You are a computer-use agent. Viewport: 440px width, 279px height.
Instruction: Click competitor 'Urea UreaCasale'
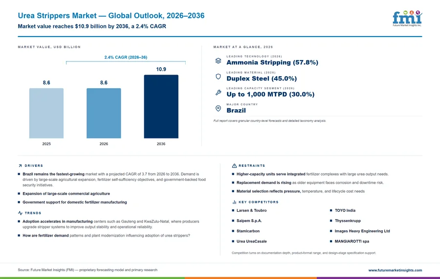pyautogui.click(x=251, y=241)
